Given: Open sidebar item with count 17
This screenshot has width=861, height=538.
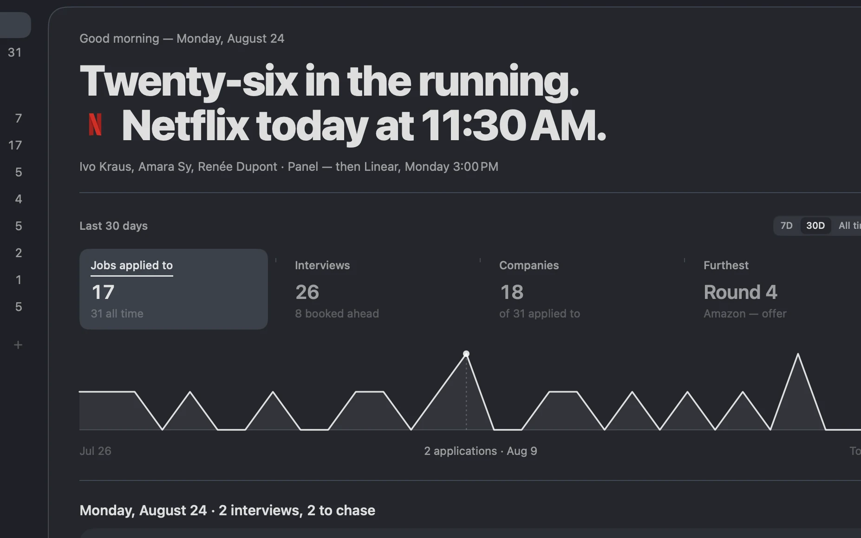Looking at the screenshot, I should coord(15,145).
